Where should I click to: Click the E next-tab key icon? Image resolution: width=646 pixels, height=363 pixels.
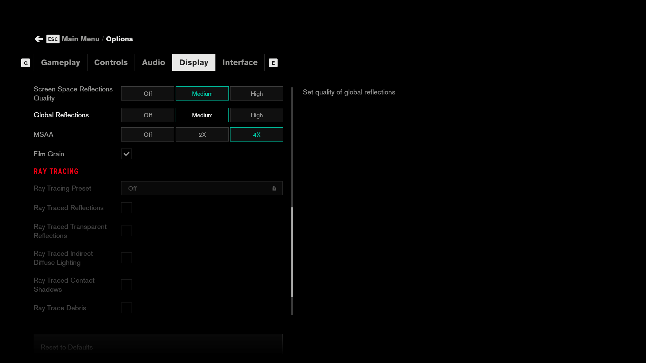[273, 63]
